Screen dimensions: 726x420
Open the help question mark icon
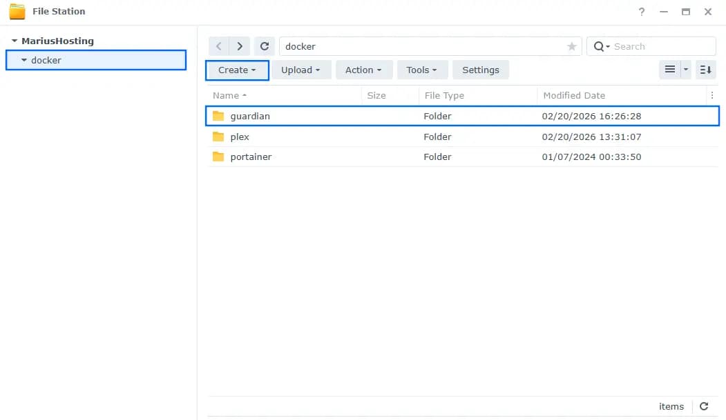pos(641,12)
